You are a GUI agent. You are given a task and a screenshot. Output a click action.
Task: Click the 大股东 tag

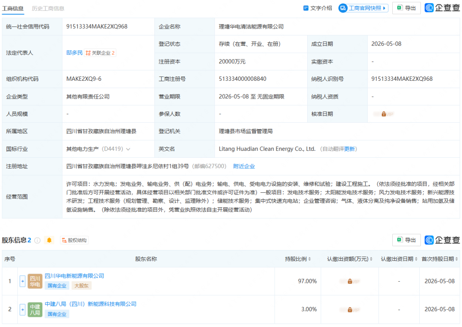[x=81, y=286]
